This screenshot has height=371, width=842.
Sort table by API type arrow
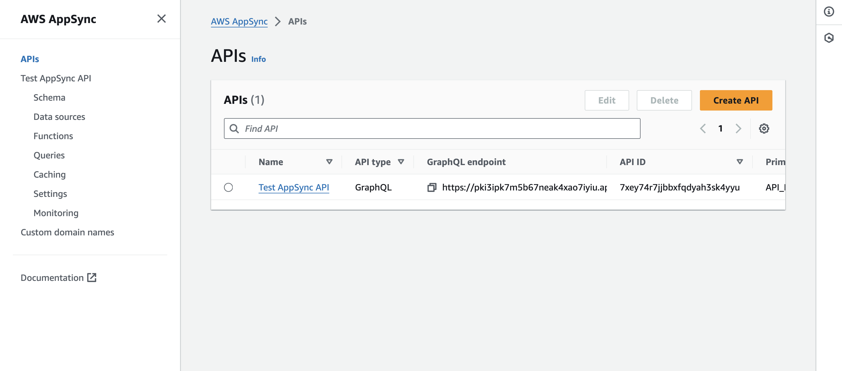click(401, 162)
